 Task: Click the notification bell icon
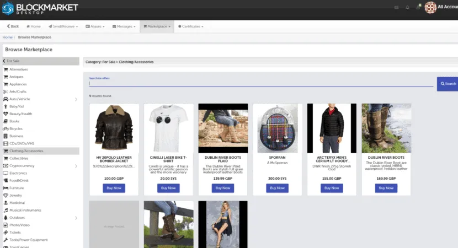pos(407,8)
